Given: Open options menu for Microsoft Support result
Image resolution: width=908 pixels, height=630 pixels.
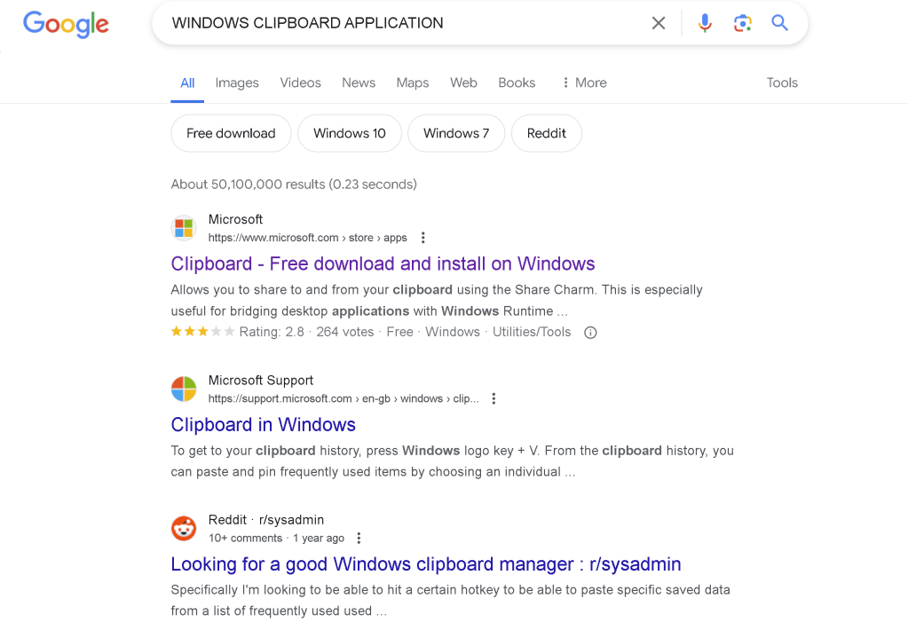Looking at the screenshot, I should (494, 398).
